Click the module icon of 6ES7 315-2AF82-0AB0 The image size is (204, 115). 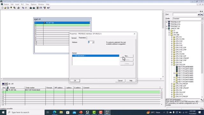(x=177, y=75)
